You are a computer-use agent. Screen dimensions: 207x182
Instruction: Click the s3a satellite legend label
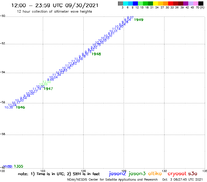pyautogui.click(x=193, y=174)
